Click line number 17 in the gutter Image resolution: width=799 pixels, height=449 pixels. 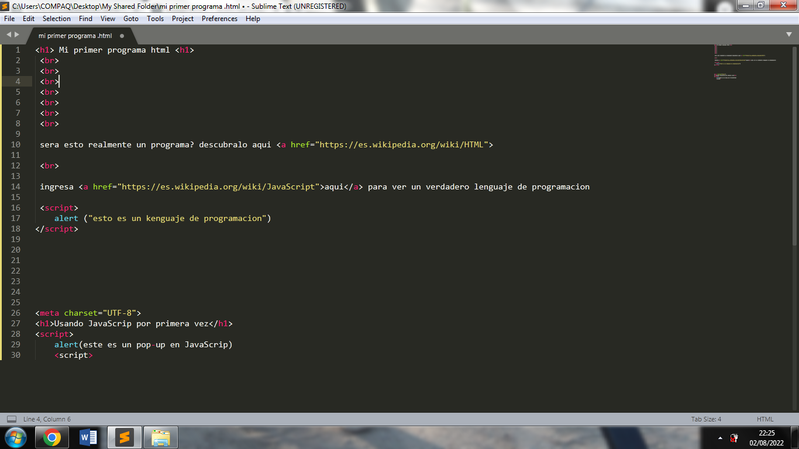15,218
